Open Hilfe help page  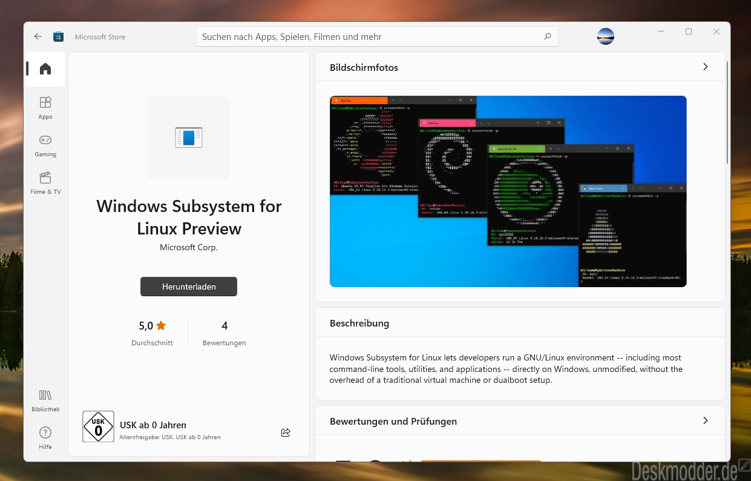45,437
